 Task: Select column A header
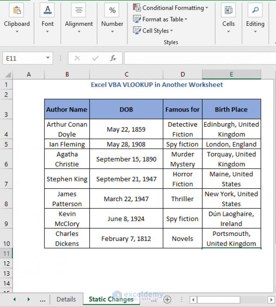point(29,75)
